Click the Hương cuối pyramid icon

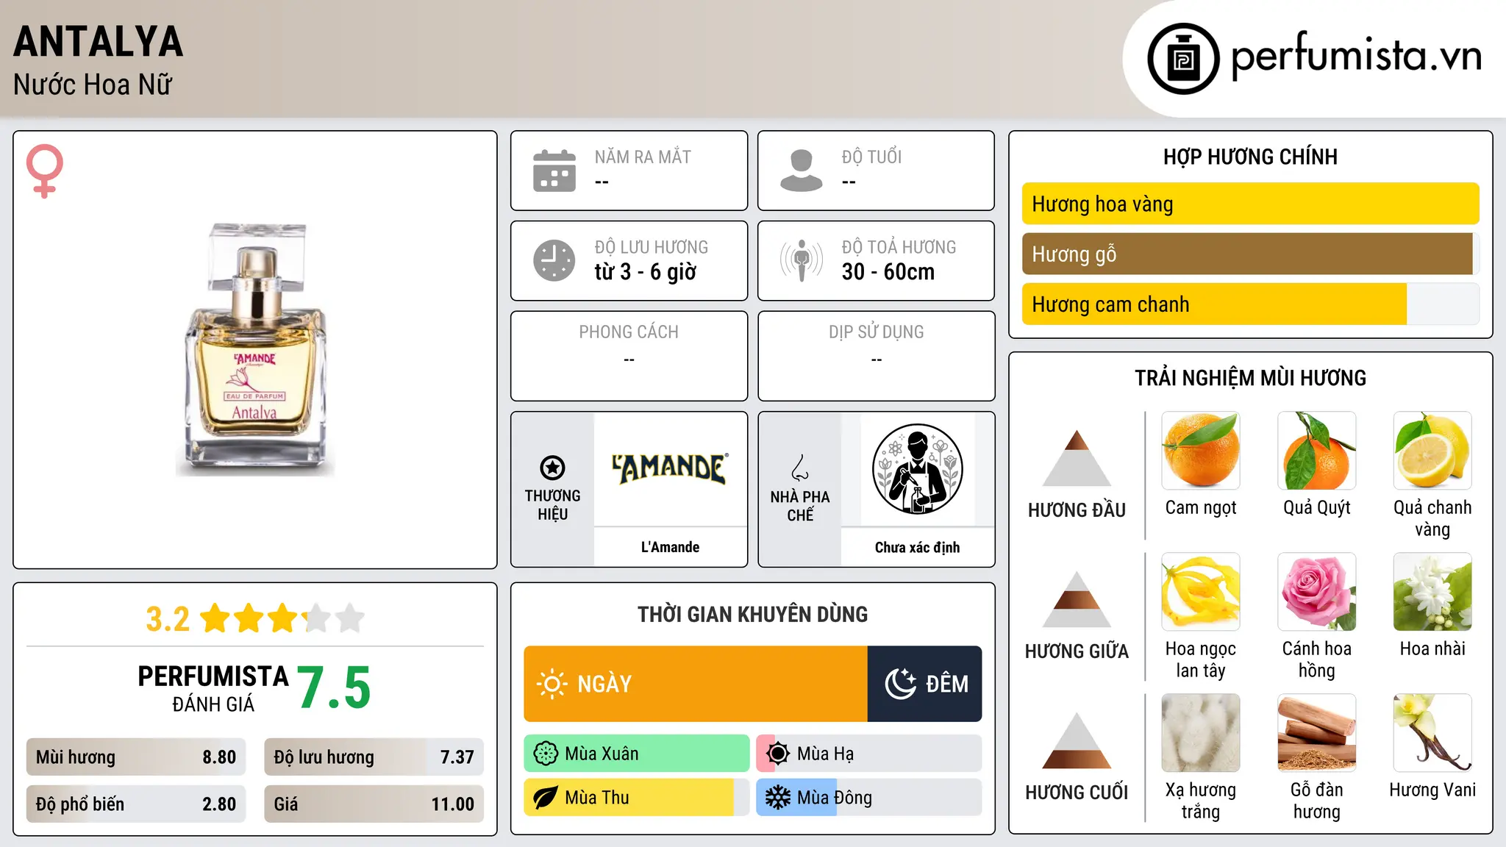1077,740
